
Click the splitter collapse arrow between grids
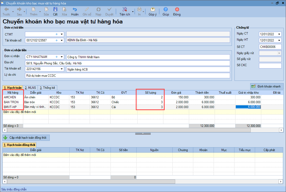pos(143,134)
